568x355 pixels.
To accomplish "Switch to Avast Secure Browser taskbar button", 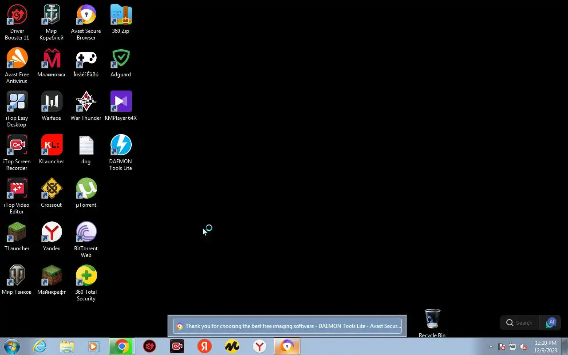I will point(287,346).
